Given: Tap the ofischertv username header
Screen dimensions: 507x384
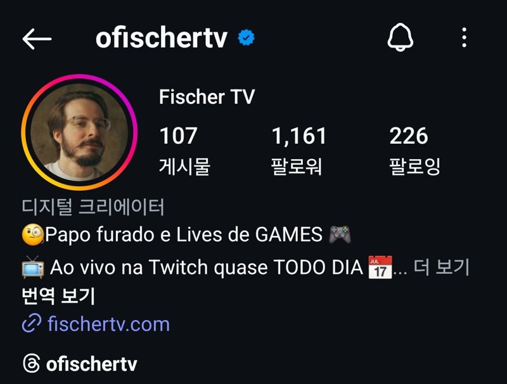Looking at the screenshot, I should coord(162,38).
